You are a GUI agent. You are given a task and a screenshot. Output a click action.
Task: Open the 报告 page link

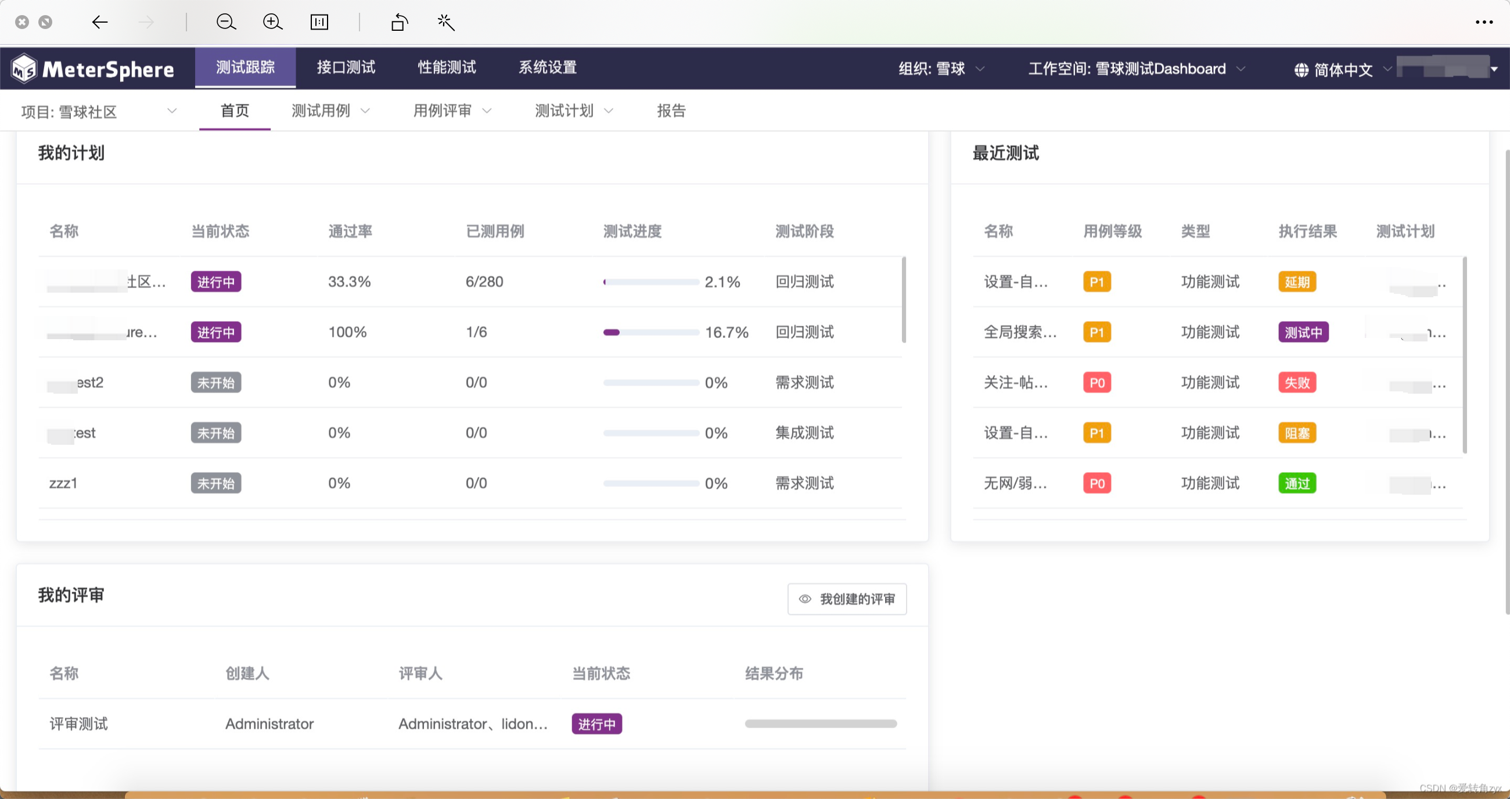671,111
